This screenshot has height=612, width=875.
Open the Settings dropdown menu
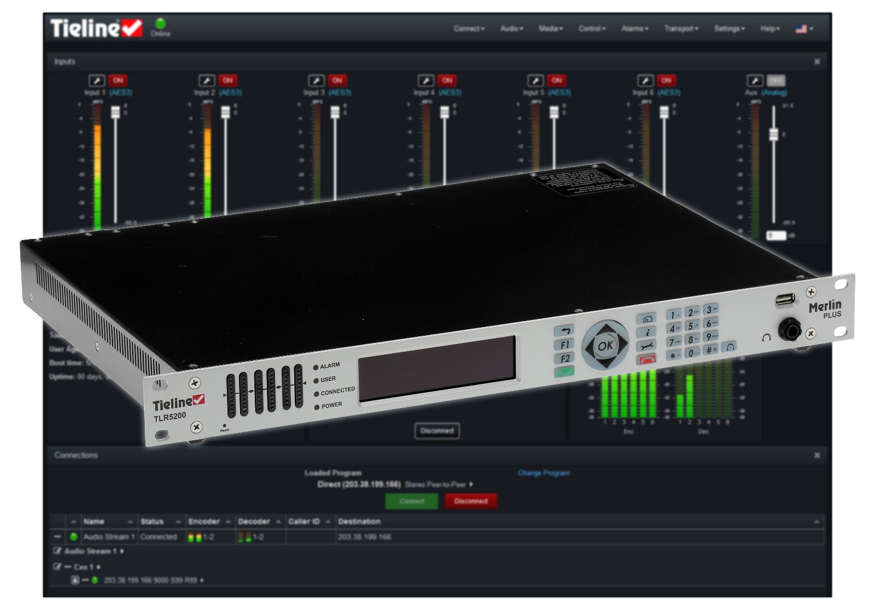click(730, 28)
